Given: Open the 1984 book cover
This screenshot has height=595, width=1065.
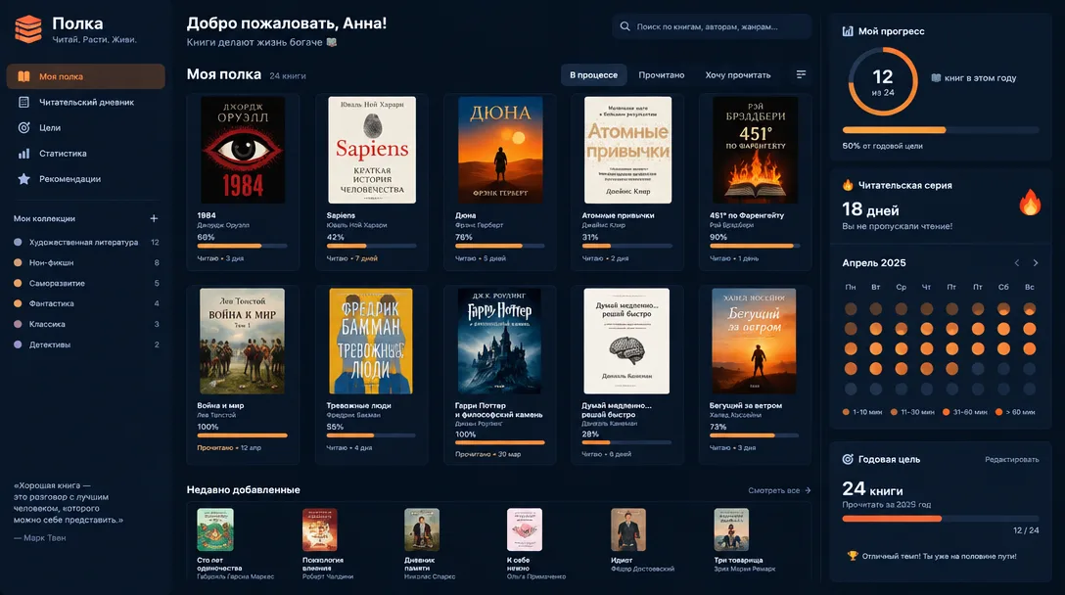Looking at the screenshot, I should coord(243,150).
